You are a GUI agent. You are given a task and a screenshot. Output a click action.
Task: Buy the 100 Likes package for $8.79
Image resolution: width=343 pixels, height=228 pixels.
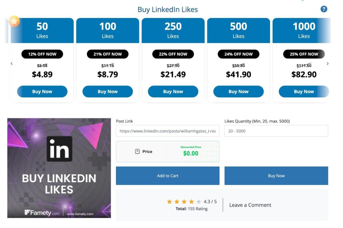pos(108,91)
